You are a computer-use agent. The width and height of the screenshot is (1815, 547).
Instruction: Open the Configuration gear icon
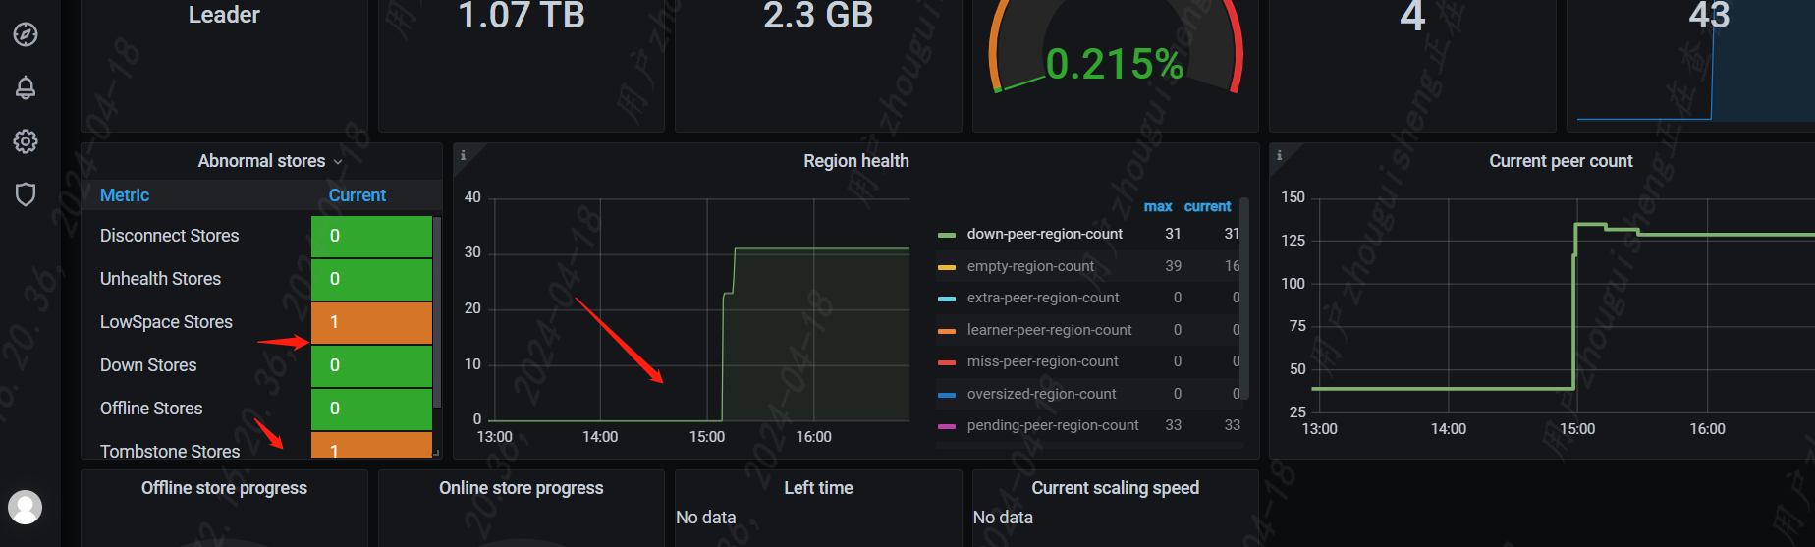click(26, 141)
